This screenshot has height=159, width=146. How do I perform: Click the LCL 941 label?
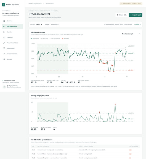pos(131,60)
